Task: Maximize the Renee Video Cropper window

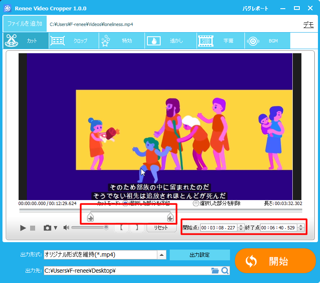Action: (x=297, y=8)
